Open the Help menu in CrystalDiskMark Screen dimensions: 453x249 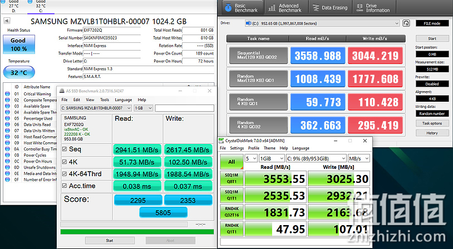coord(284,148)
